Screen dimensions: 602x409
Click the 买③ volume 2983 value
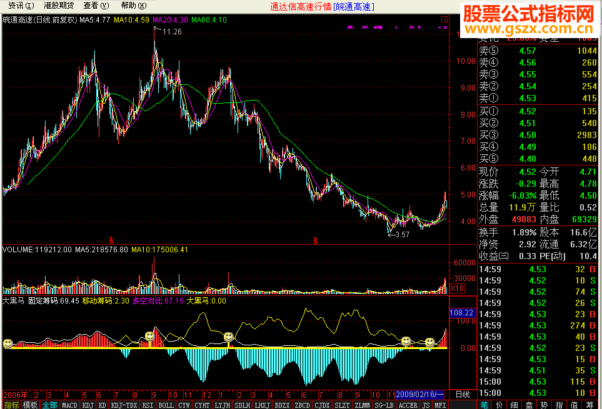(x=586, y=135)
